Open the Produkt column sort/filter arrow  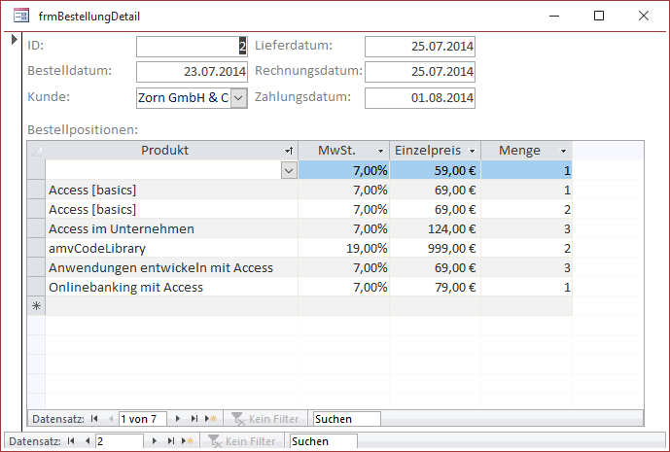(x=289, y=151)
